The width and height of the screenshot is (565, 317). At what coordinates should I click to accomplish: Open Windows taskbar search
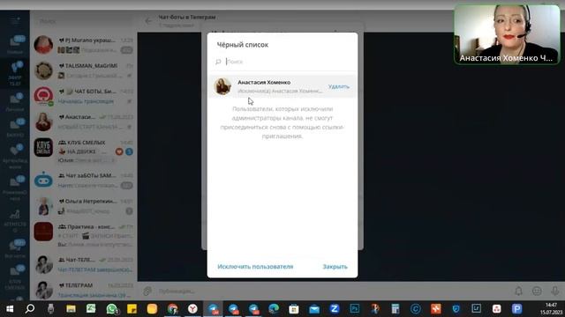coord(30,309)
